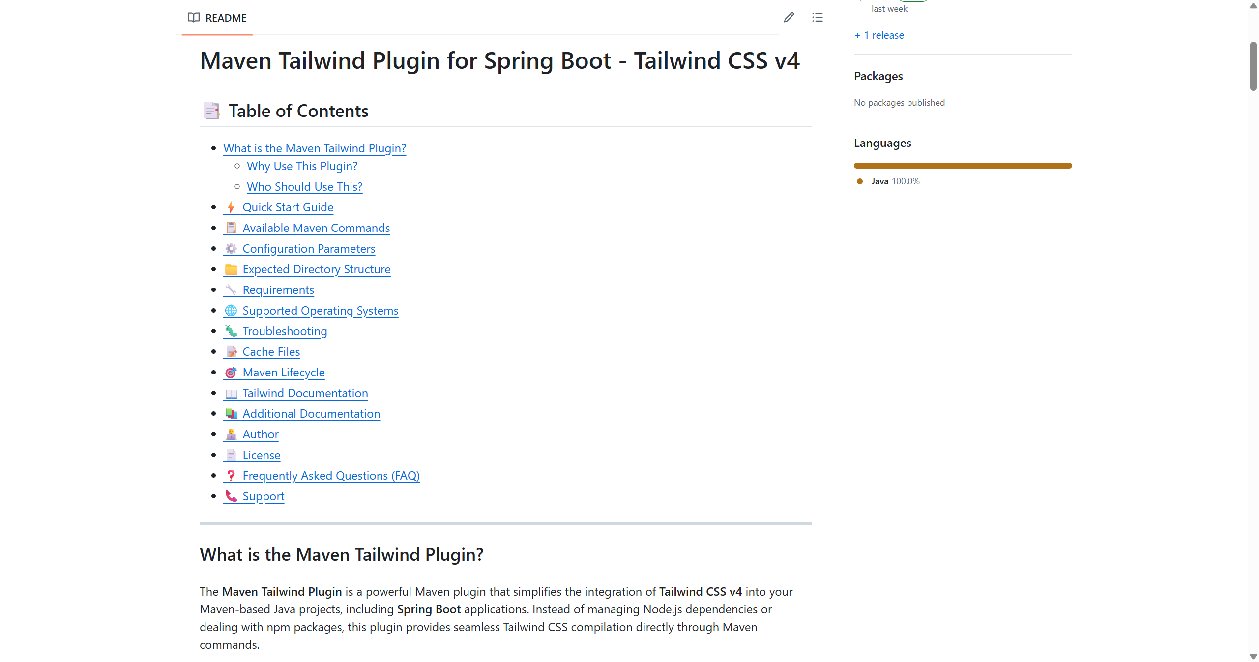Click the question mark icon beside FAQ
The width and height of the screenshot is (1259, 662).
click(231, 475)
